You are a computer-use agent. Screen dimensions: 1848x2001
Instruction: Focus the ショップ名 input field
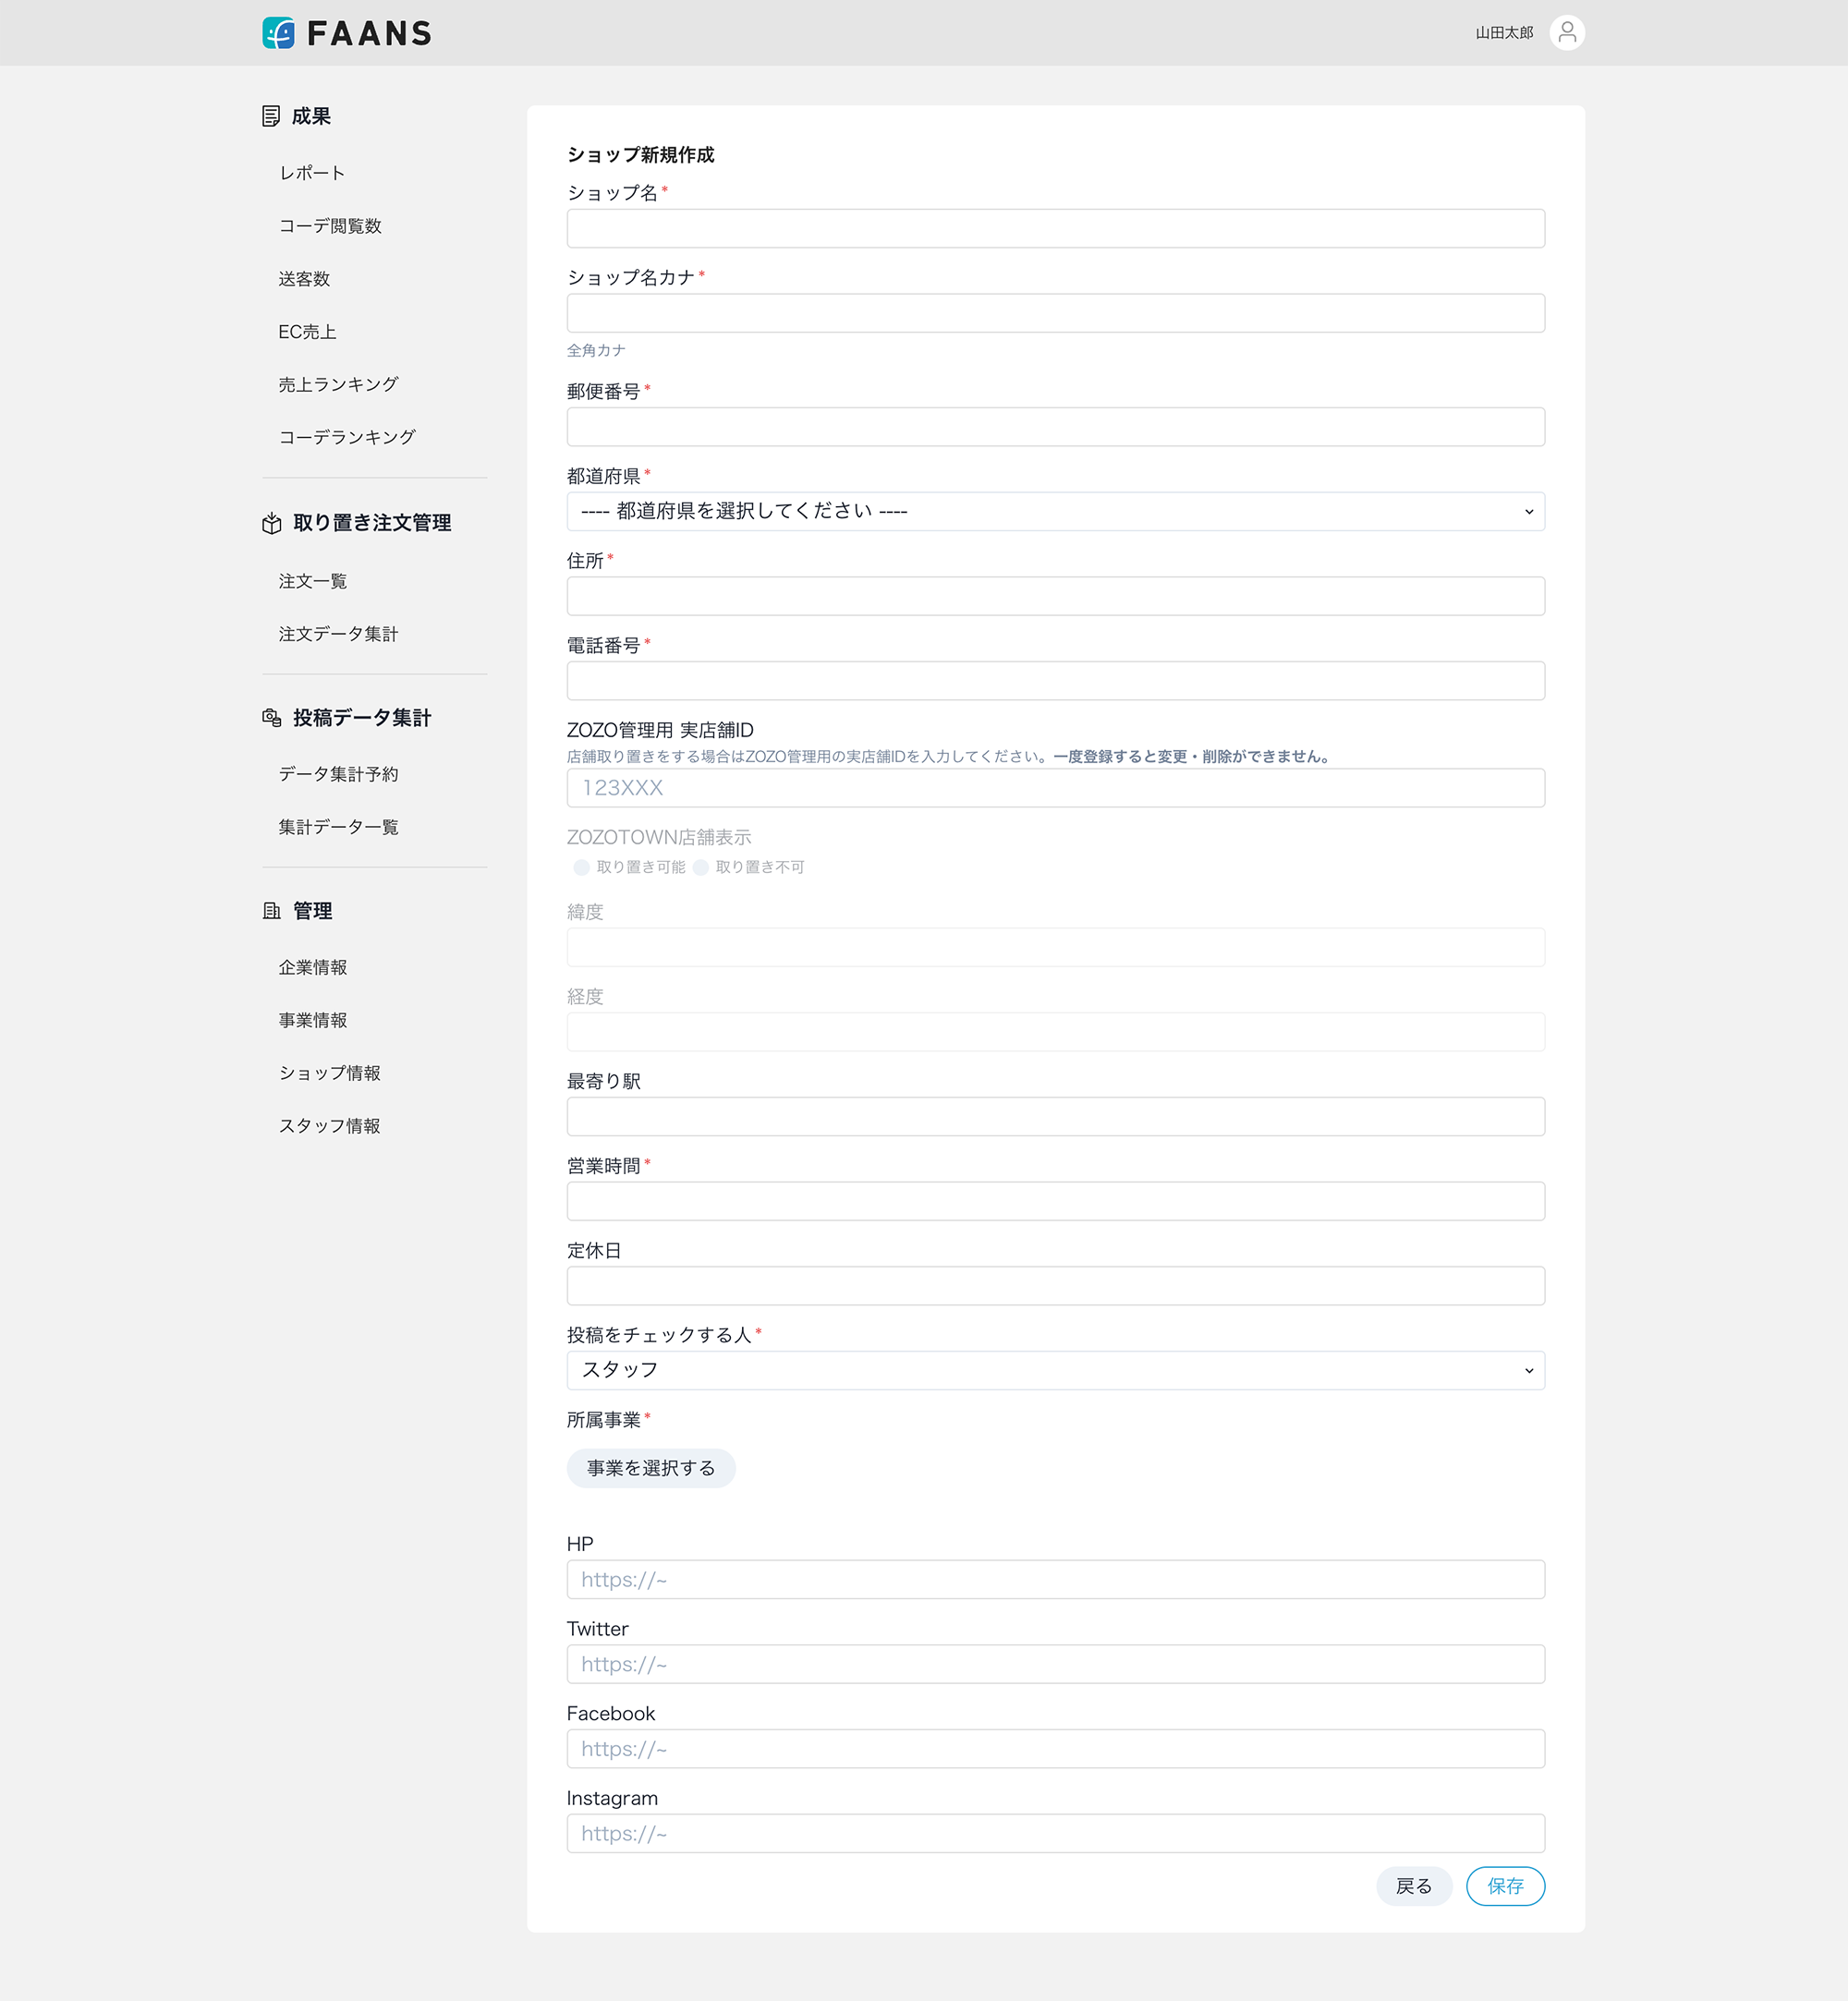tap(1055, 228)
